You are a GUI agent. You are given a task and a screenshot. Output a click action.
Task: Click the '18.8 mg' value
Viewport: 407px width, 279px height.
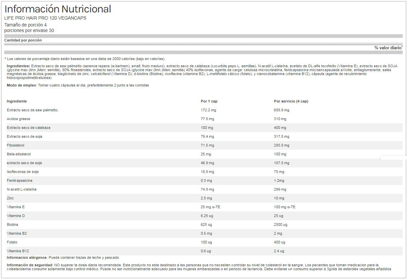[x=207, y=172]
